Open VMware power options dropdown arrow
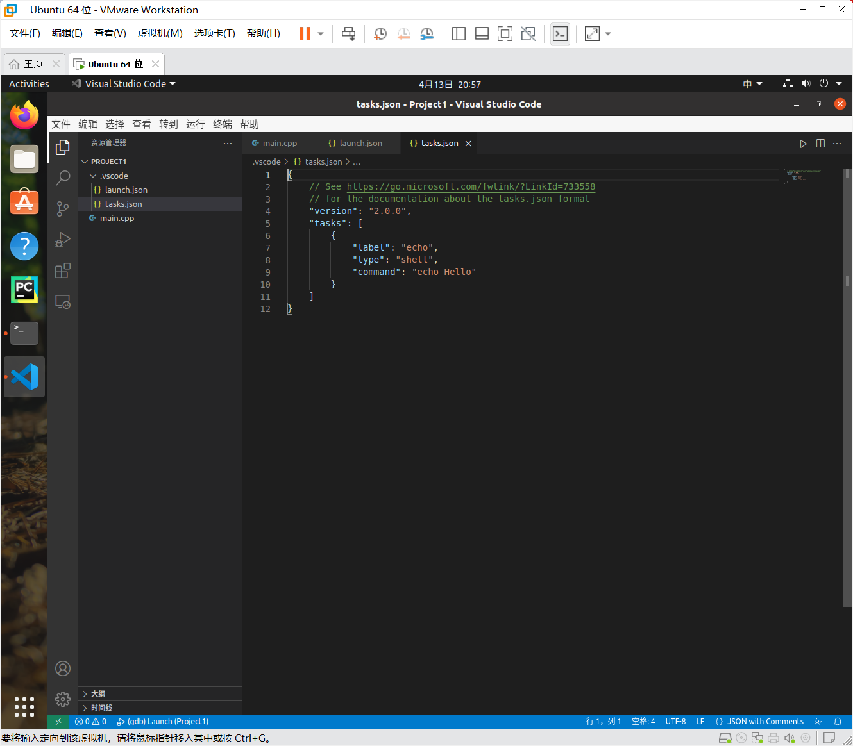The image size is (853, 746). tap(321, 34)
